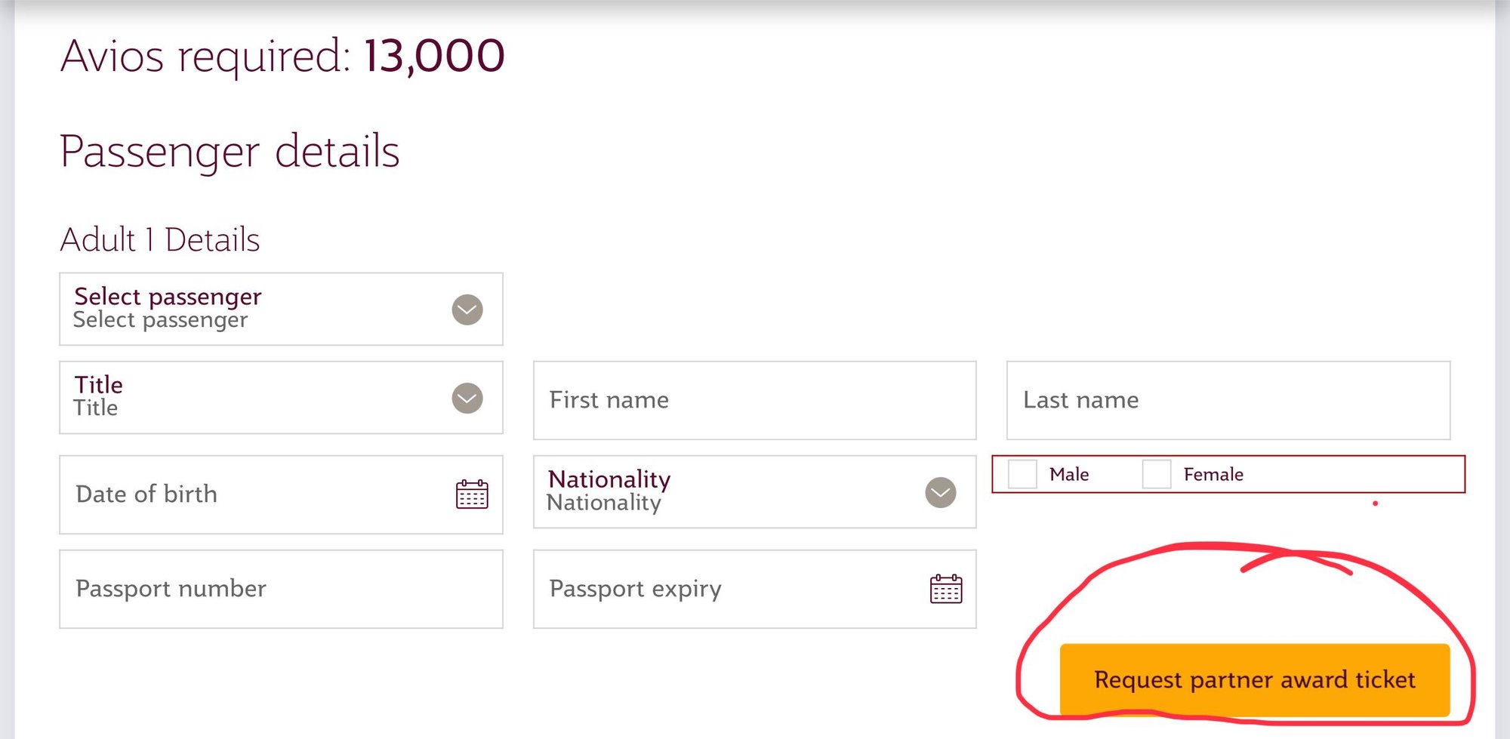Click into the First name field
The image size is (1510, 739).
(x=755, y=399)
